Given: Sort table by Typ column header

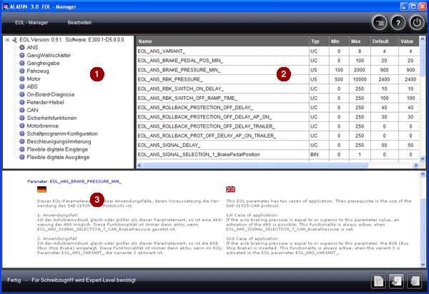Looking at the screenshot, I should (319, 41).
